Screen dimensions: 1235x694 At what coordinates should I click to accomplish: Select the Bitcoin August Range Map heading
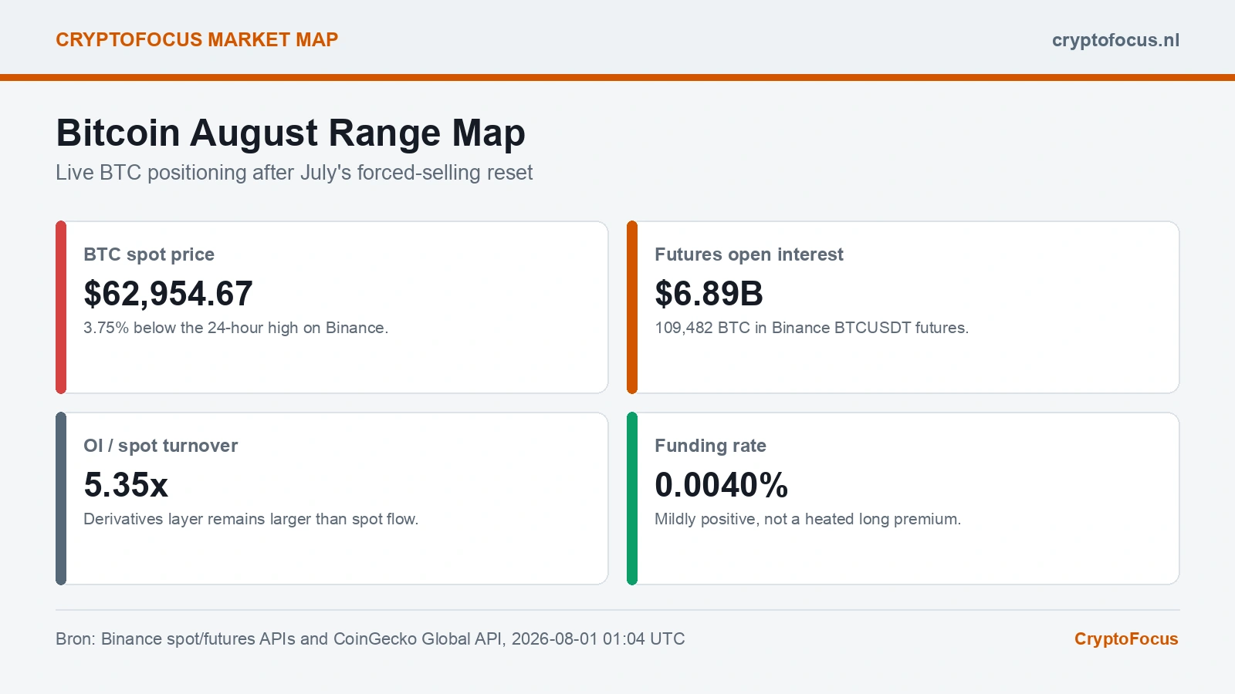(x=291, y=133)
